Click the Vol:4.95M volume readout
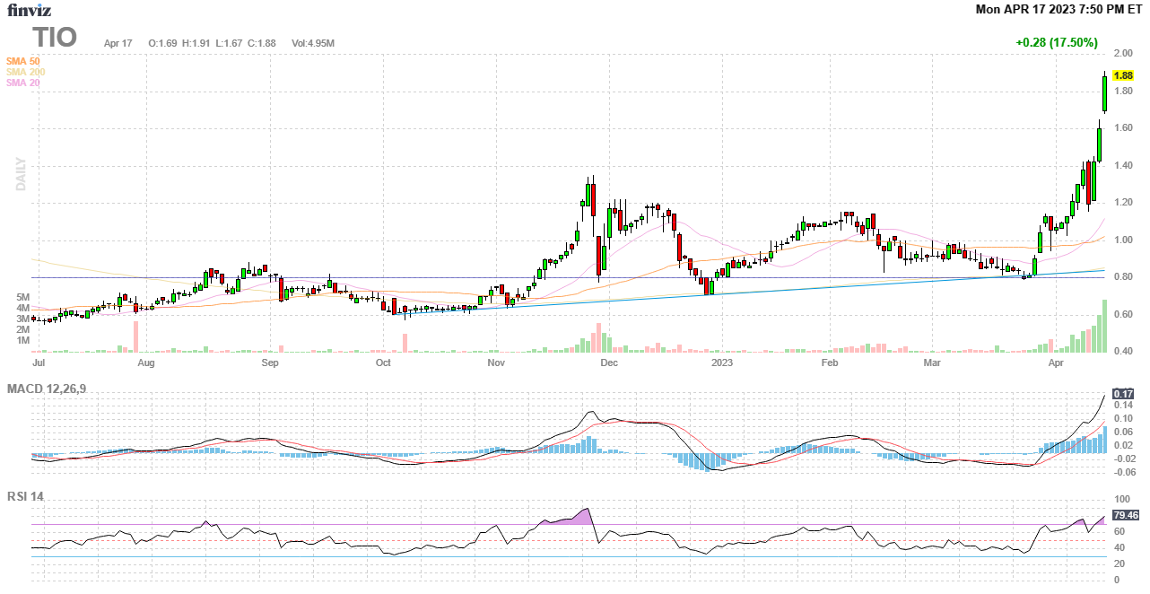 [x=313, y=43]
